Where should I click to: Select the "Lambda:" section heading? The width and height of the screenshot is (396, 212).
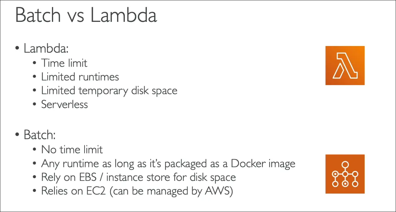pyautogui.click(x=46, y=48)
